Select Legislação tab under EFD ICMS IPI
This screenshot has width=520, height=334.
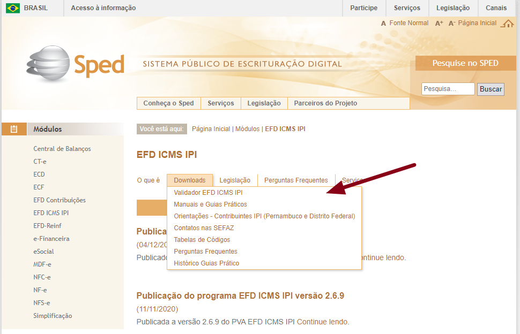[x=235, y=180]
